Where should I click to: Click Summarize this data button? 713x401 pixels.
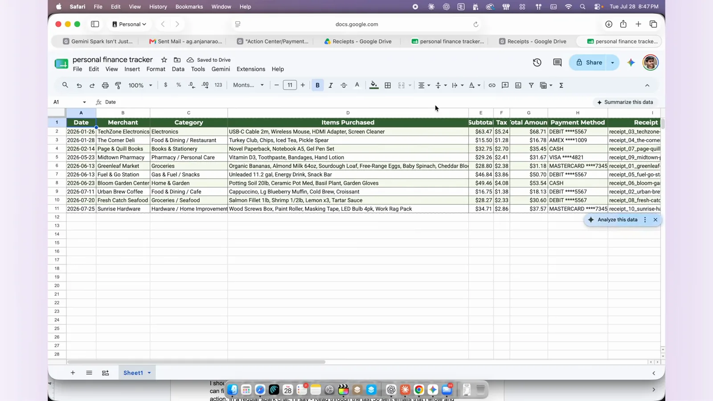click(x=625, y=102)
